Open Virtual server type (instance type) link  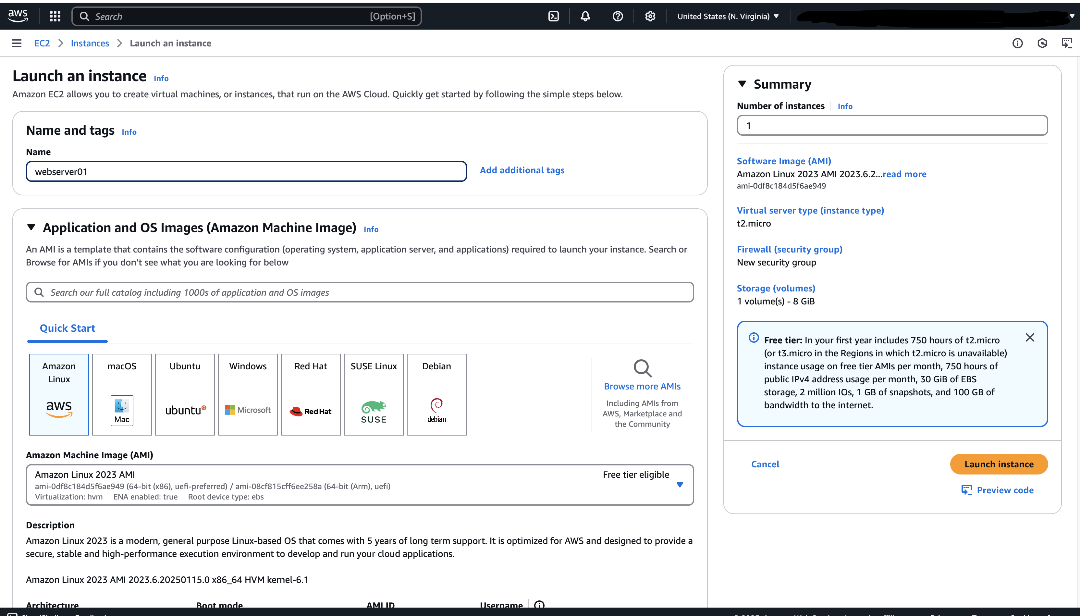[x=810, y=210]
